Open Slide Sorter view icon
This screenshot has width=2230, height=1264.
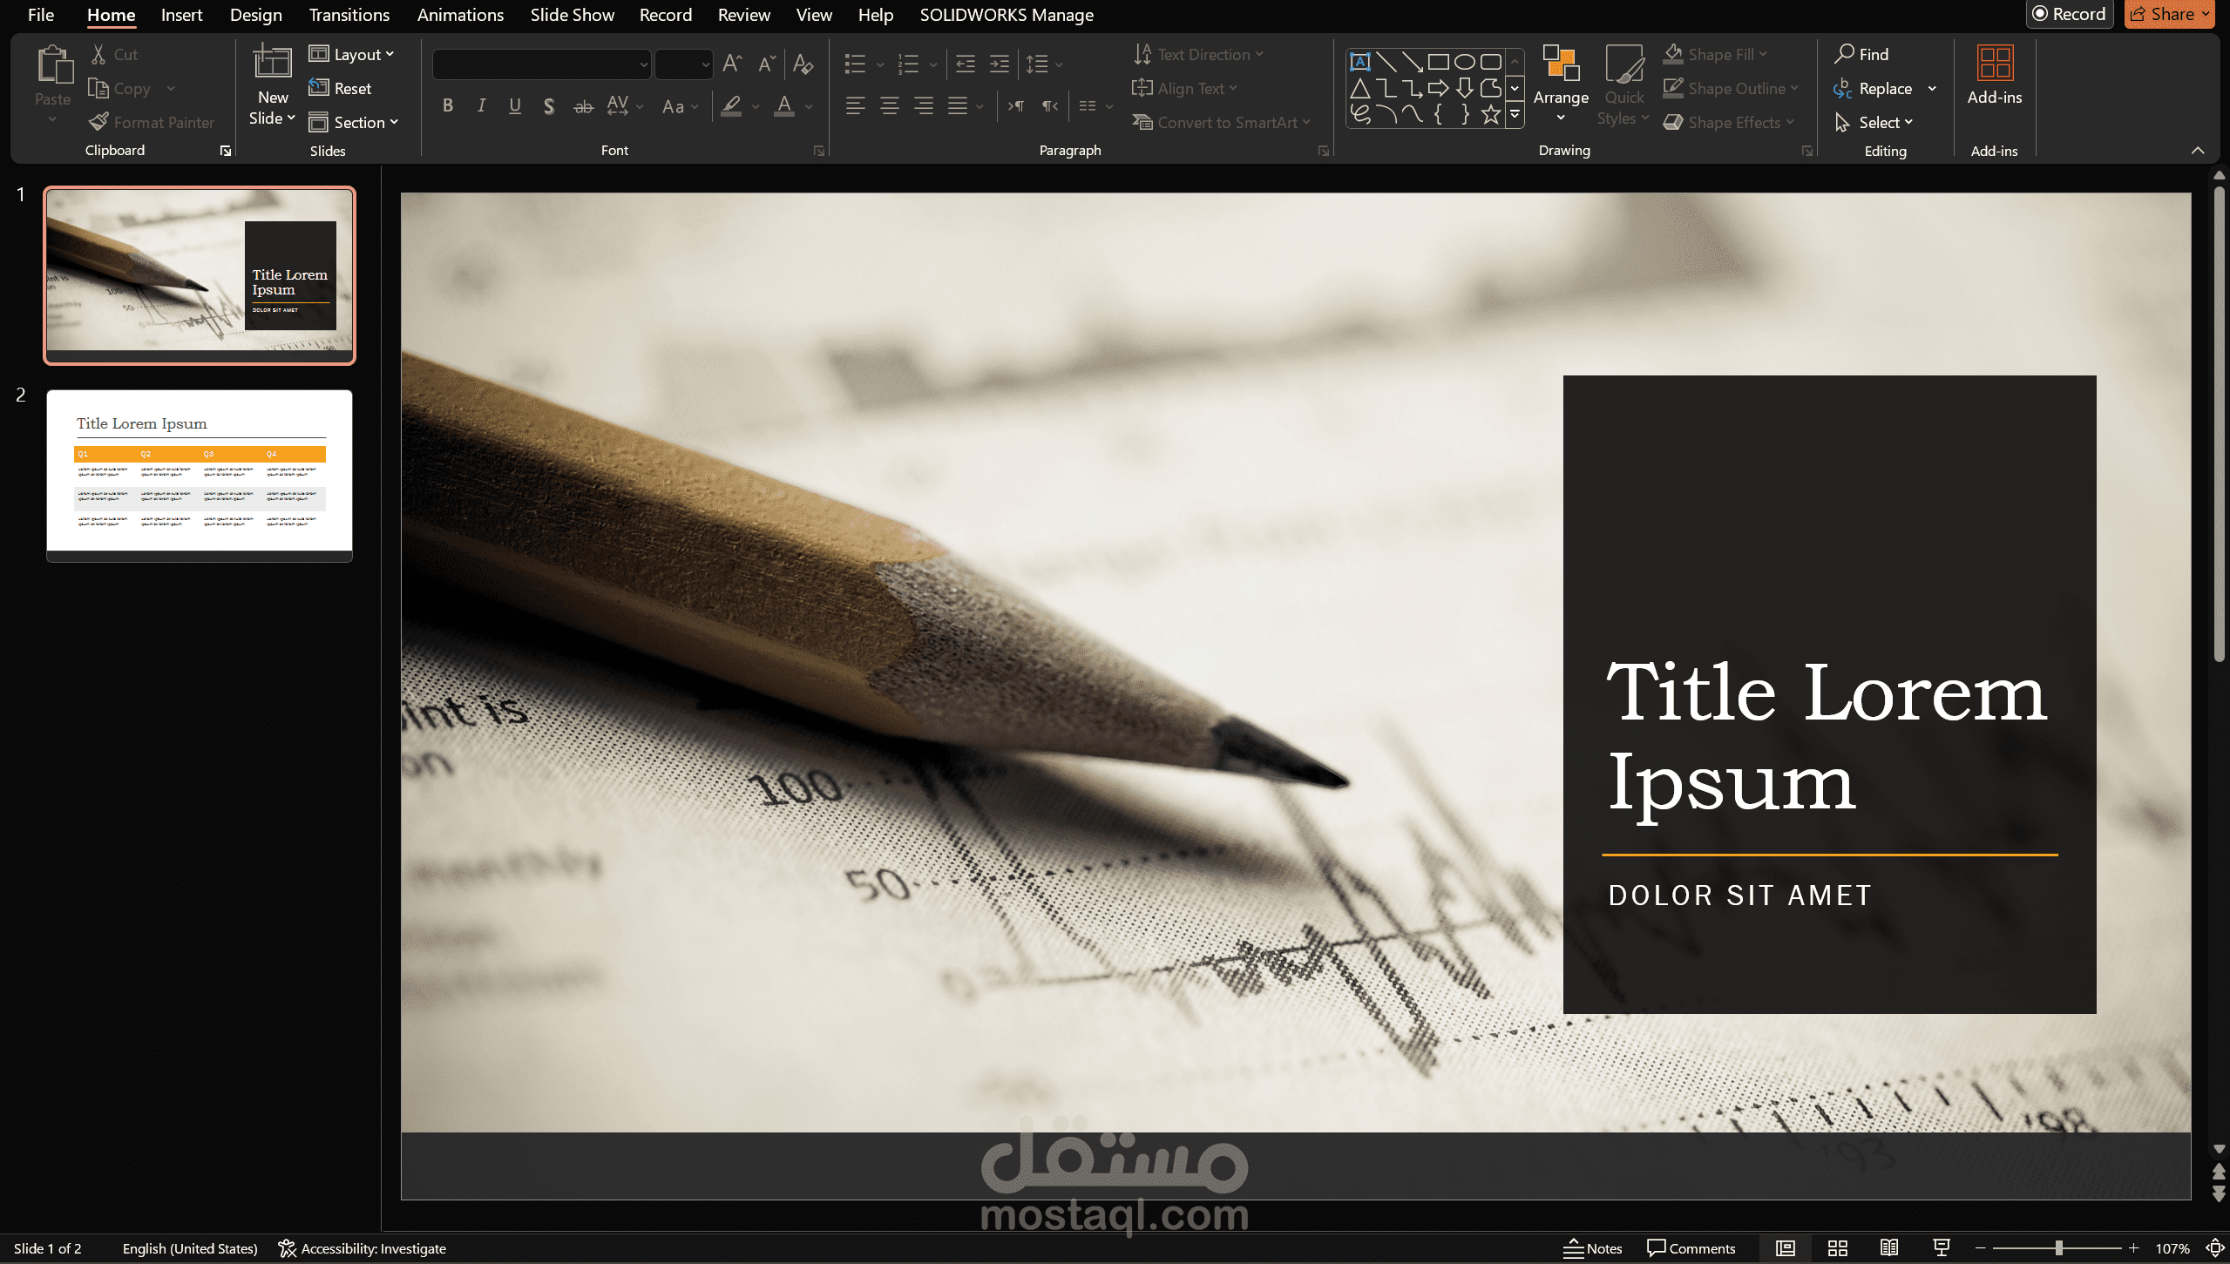(x=1838, y=1248)
